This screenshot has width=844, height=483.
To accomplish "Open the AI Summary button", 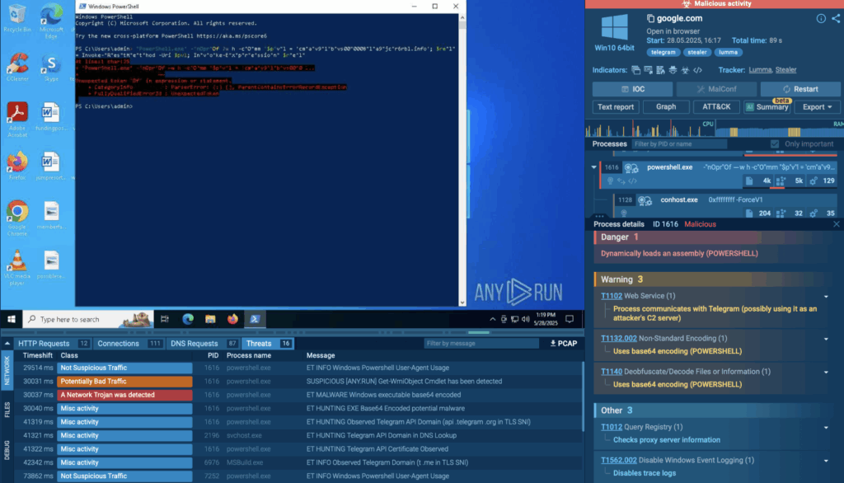I will point(767,107).
